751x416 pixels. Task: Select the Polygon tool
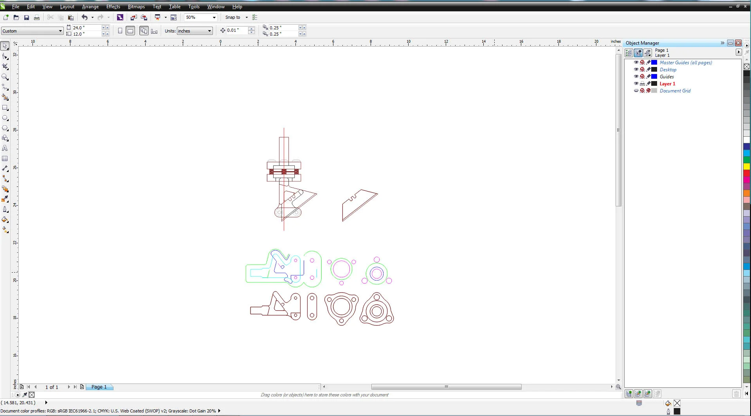click(x=5, y=128)
